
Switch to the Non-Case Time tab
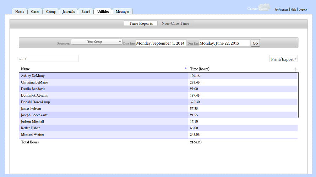click(x=175, y=23)
